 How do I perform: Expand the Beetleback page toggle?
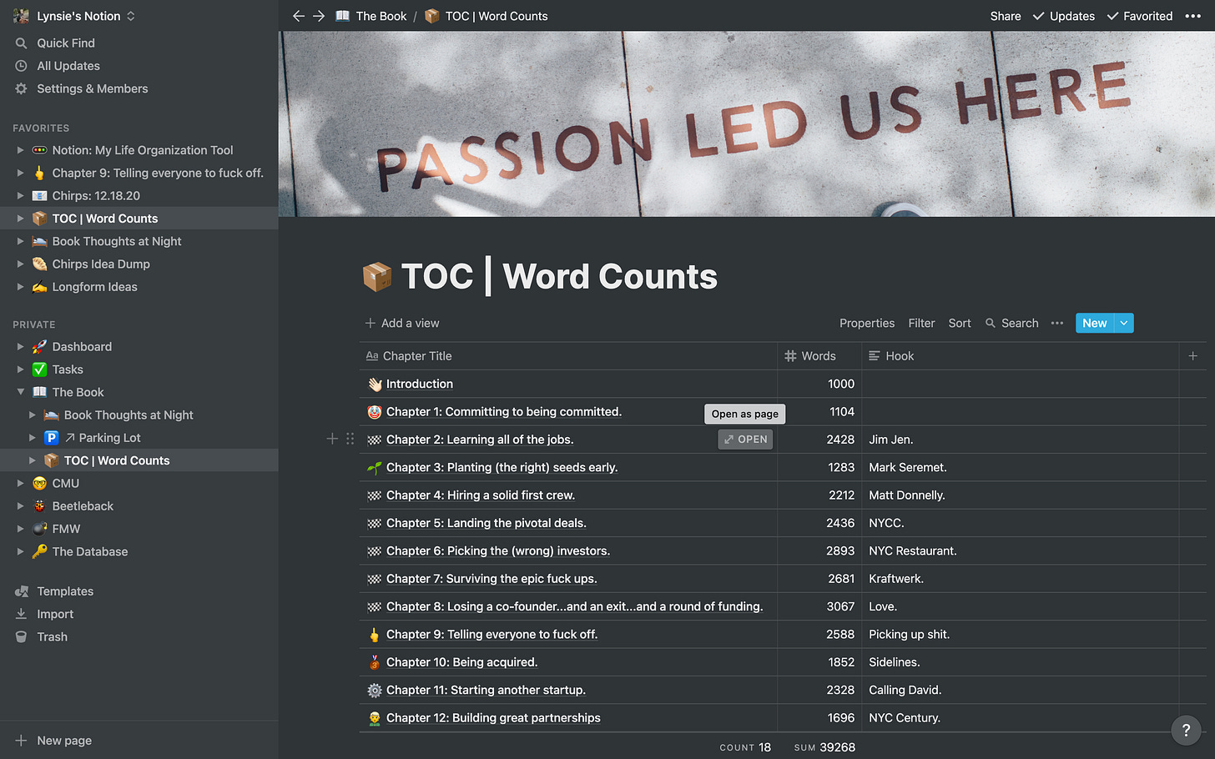pyautogui.click(x=21, y=506)
